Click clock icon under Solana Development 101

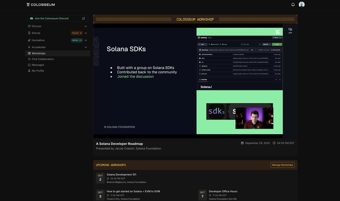pyautogui.click(x=108, y=179)
